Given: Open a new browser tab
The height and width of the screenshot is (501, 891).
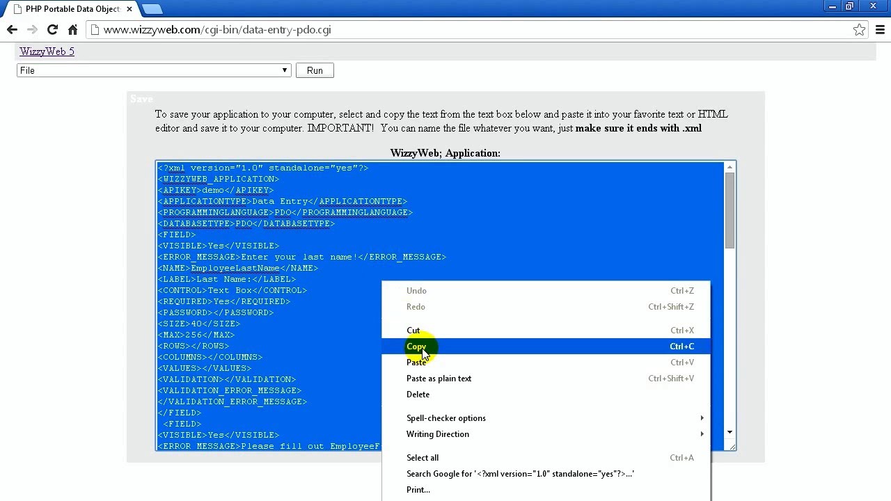Looking at the screenshot, I should coord(152,9).
